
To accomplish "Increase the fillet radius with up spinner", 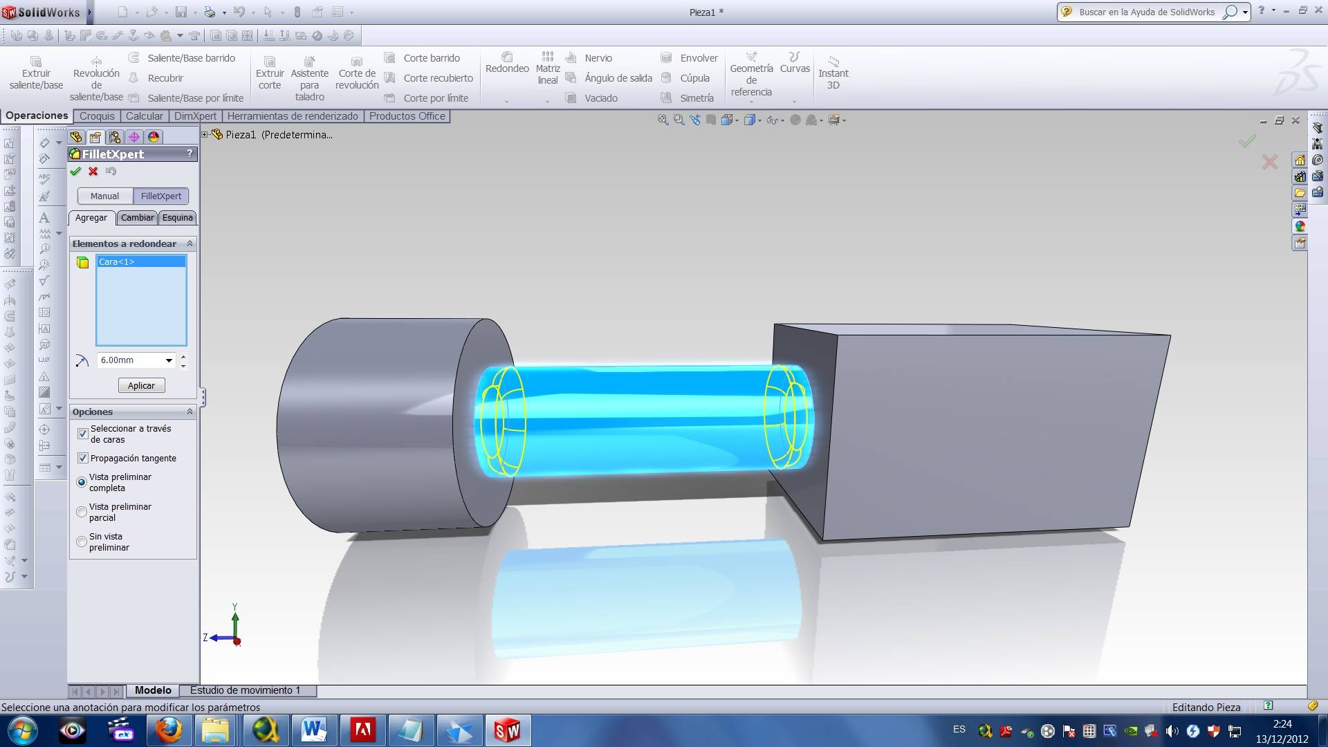I will [183, 356].
